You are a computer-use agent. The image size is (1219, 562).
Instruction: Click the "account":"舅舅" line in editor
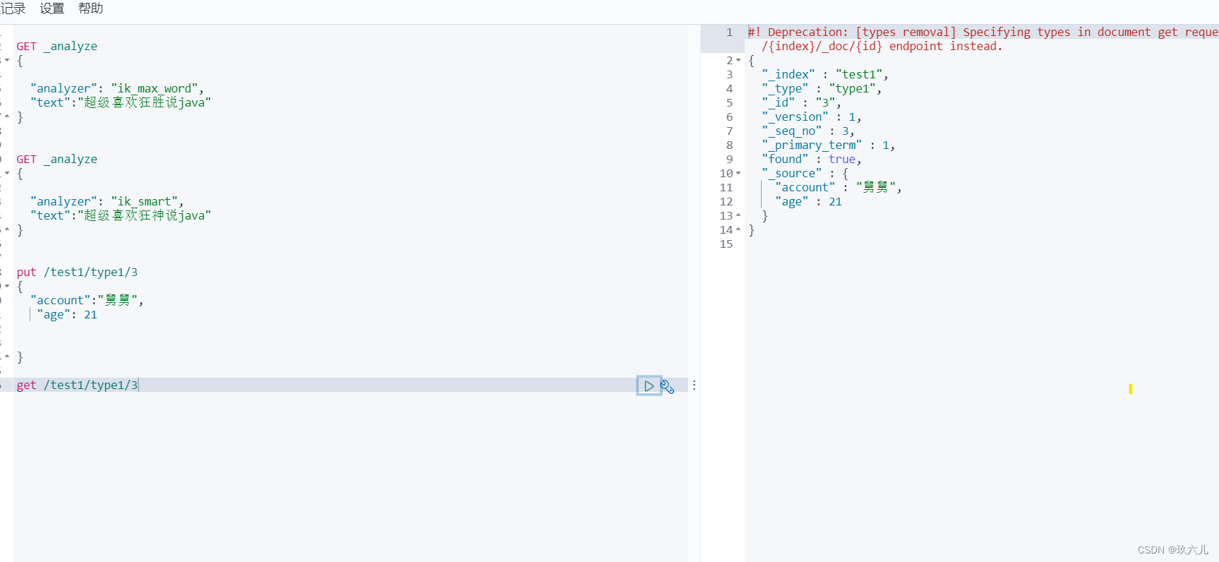[87, 301]
